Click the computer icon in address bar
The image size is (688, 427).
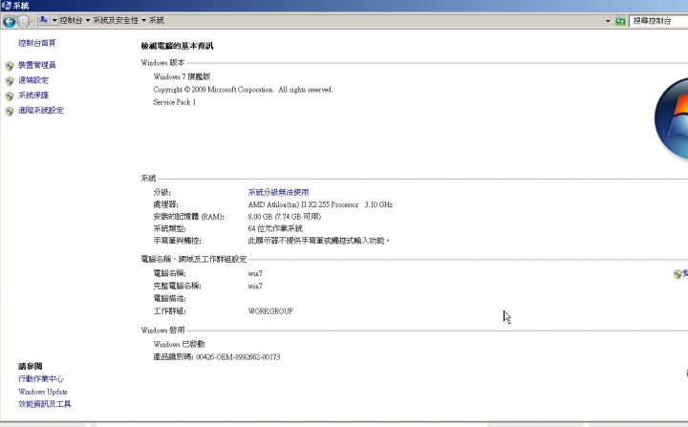click(43, 20)
